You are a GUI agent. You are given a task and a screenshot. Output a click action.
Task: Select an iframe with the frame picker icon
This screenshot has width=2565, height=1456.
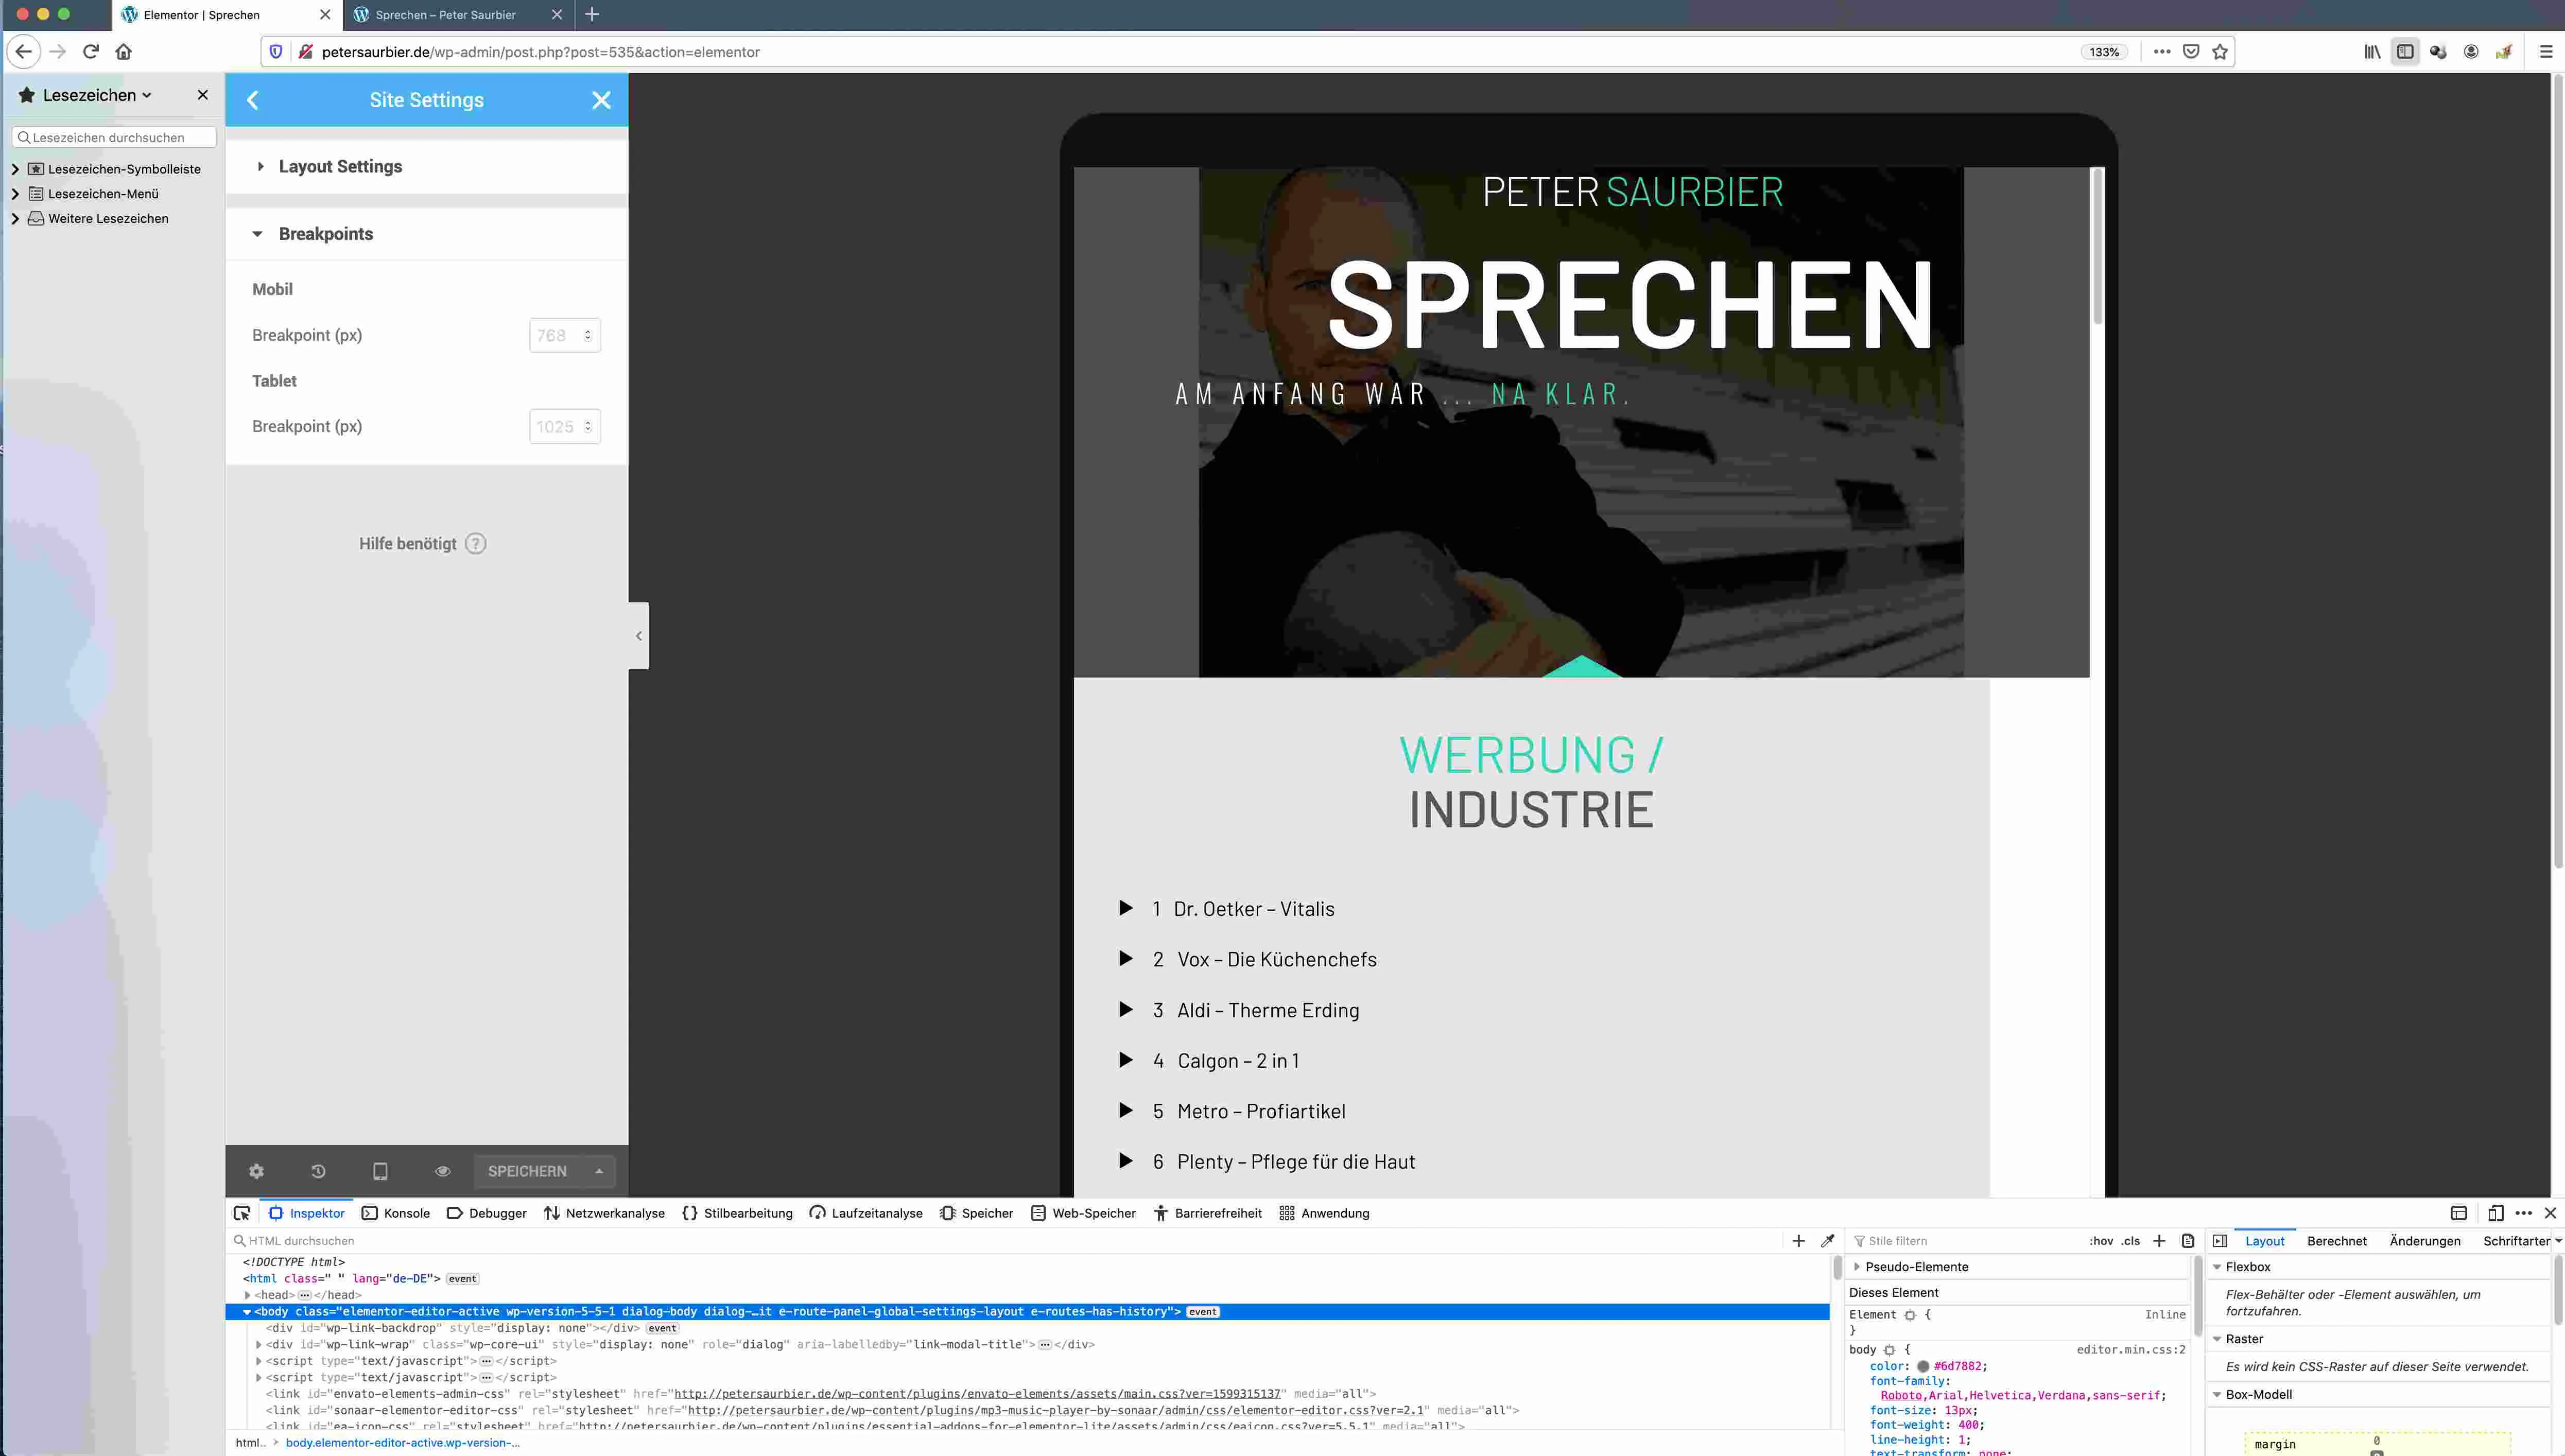pos(2459,1213)
